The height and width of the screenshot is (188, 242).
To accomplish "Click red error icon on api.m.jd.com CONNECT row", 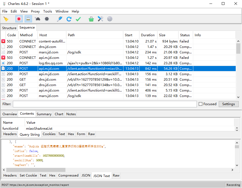I will [x=3, y=57].
